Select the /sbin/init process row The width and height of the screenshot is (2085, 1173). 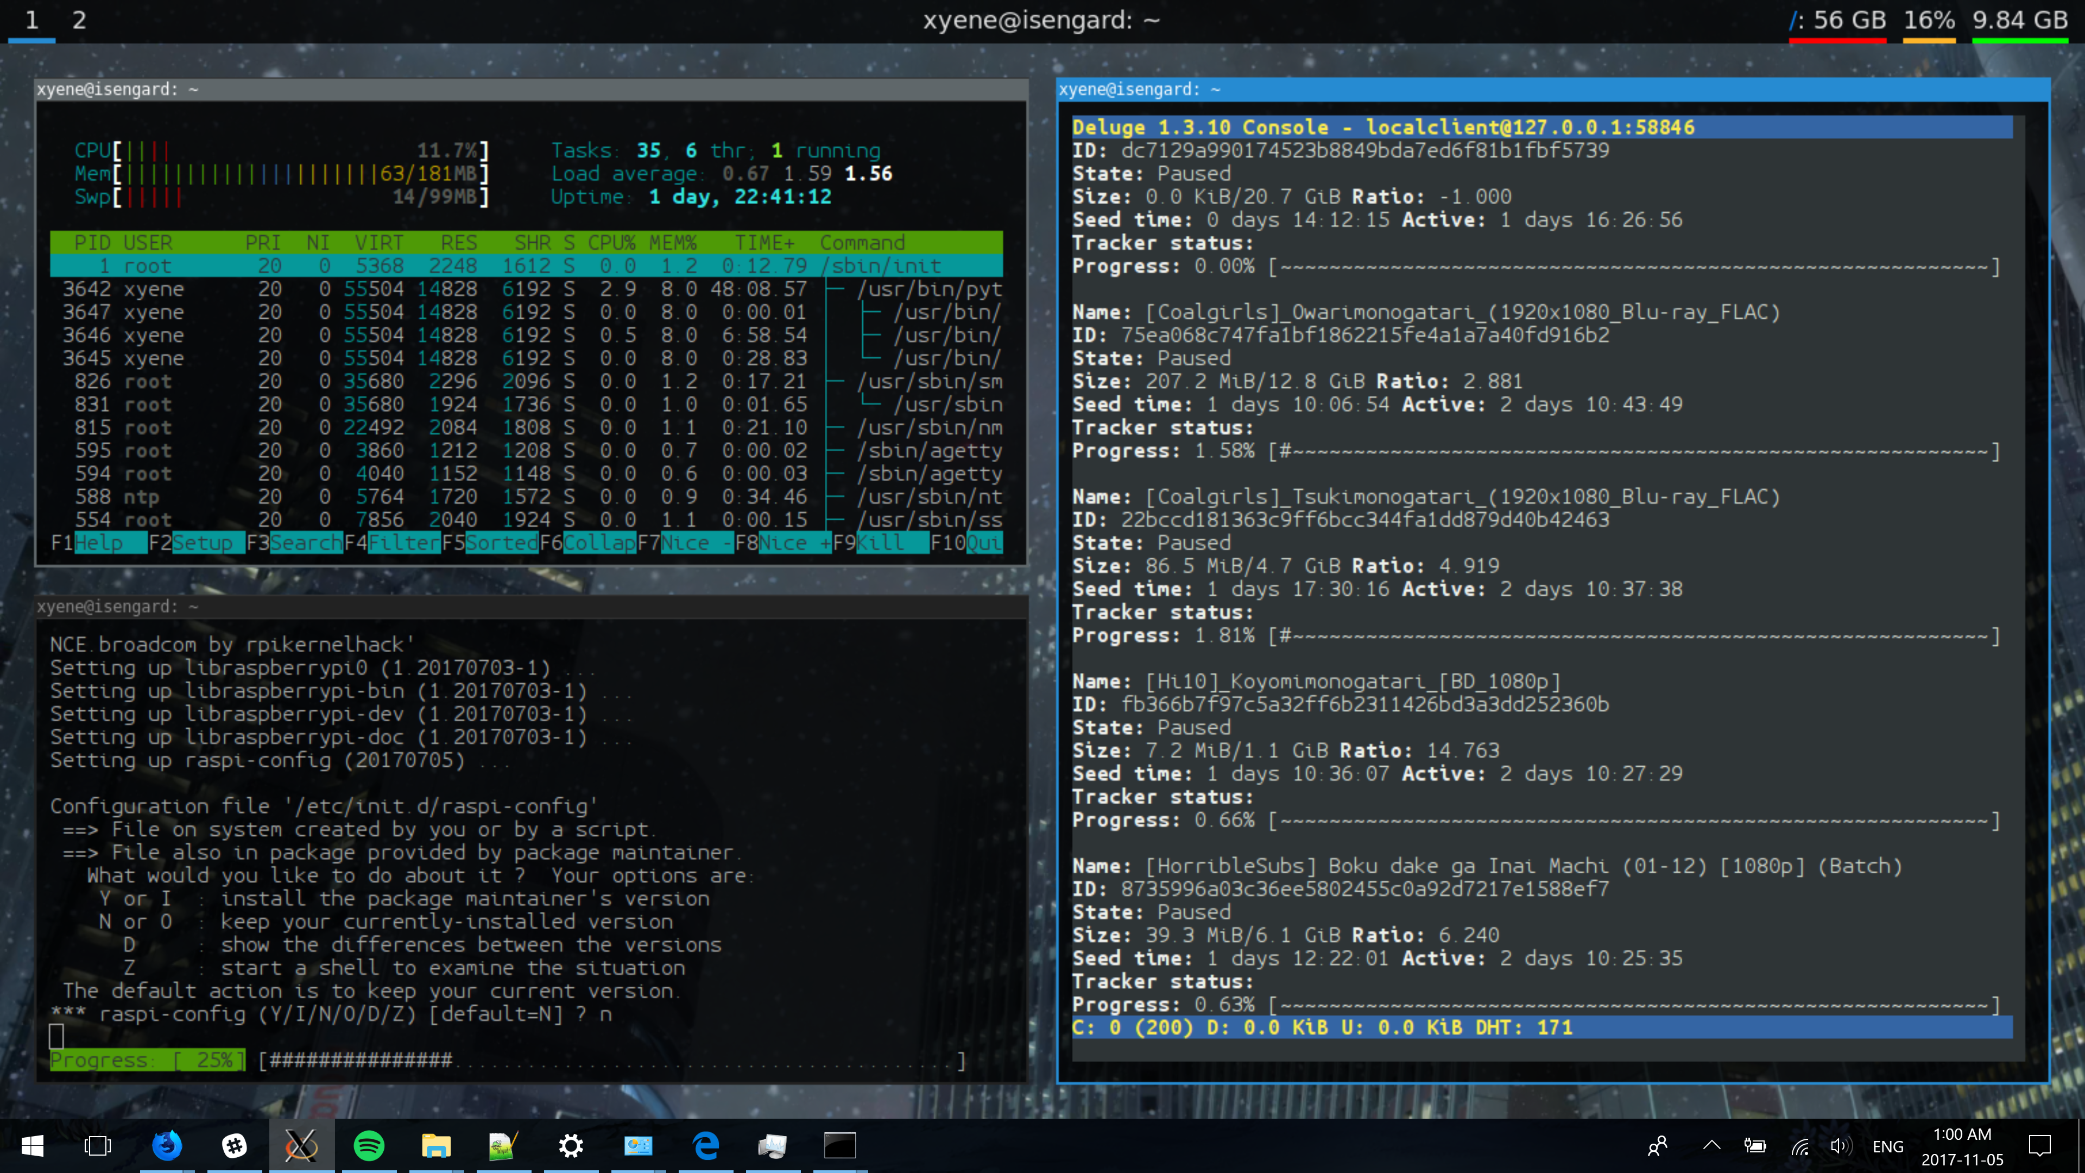coord(526,266)
